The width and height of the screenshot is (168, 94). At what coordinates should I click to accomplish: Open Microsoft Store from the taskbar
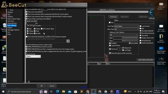click(76, 92)
